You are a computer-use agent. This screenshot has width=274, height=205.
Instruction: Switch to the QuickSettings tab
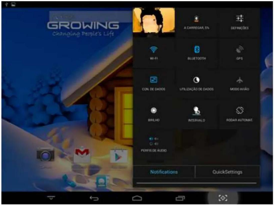(227, 172)
